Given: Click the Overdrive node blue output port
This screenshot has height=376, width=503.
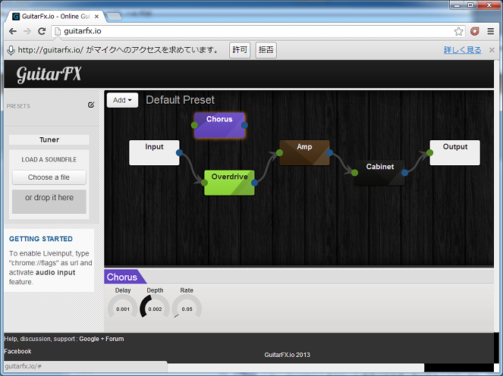Looking at the screenshot, I should (x=254, y=183).
